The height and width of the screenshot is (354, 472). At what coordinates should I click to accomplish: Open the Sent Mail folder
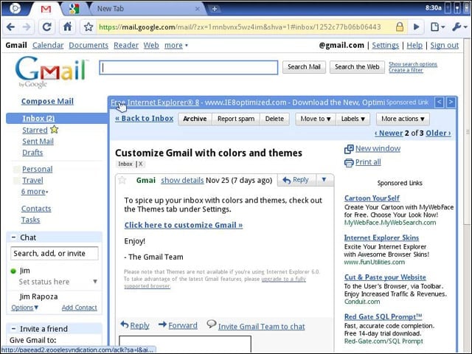[38, 141]
